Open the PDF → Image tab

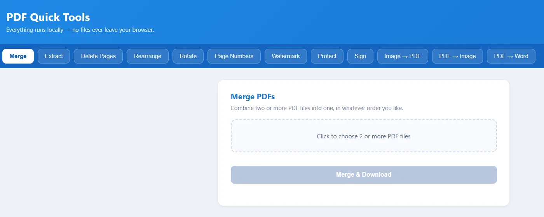[x=457, y=56]
